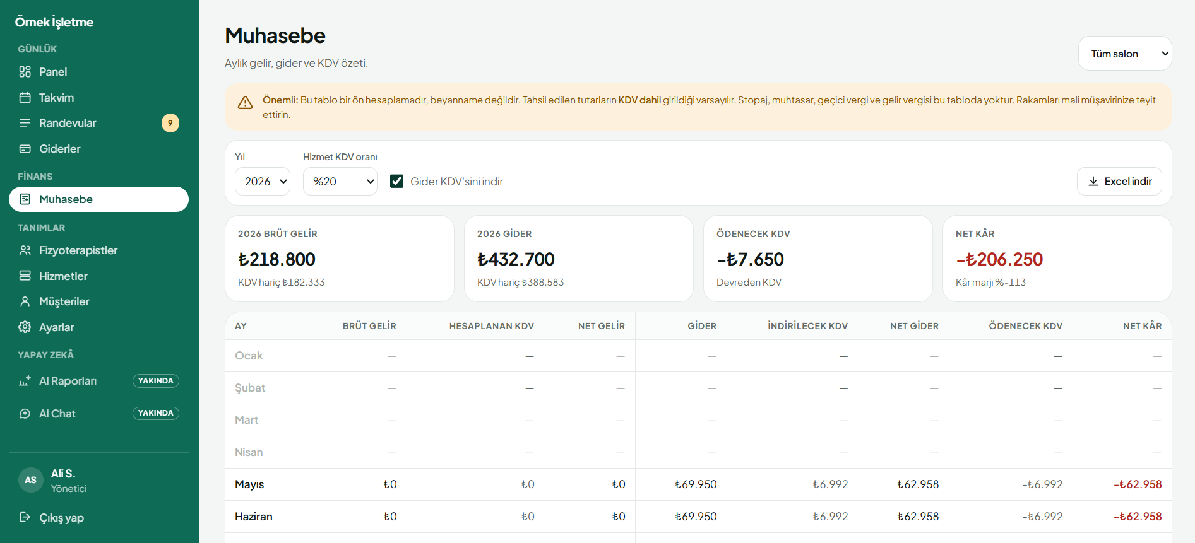Click the Fizyoterapistler people icon

point(25,250)
